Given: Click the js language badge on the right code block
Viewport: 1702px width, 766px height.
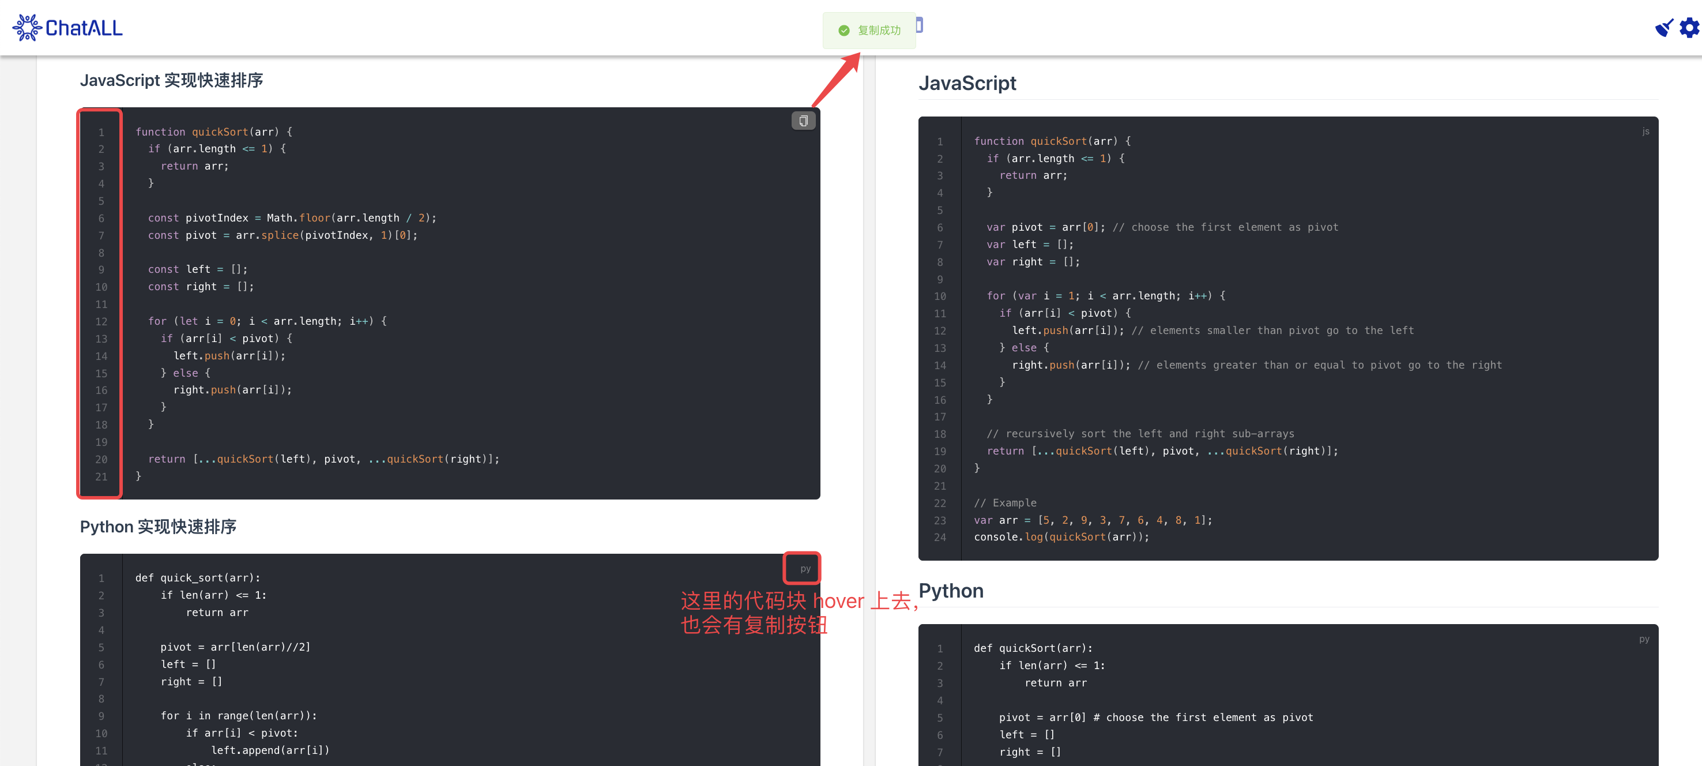Looking at the screenshot, I should coord(1646,131).
